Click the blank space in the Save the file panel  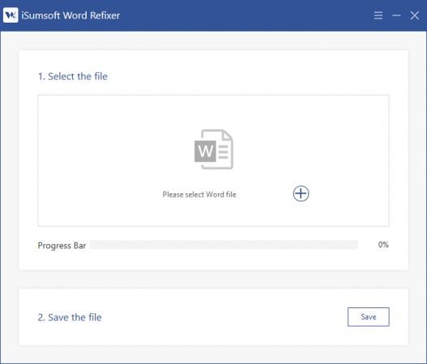click(218, 317)
